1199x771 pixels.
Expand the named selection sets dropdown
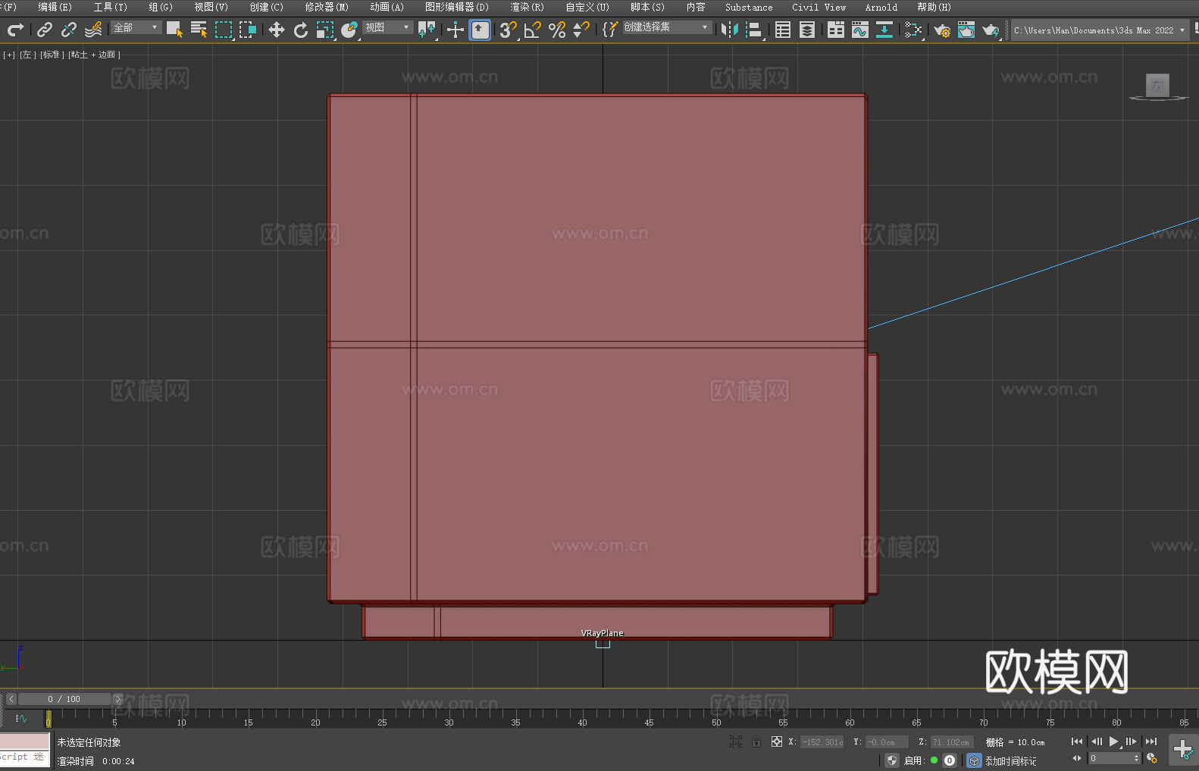(667, 27)
